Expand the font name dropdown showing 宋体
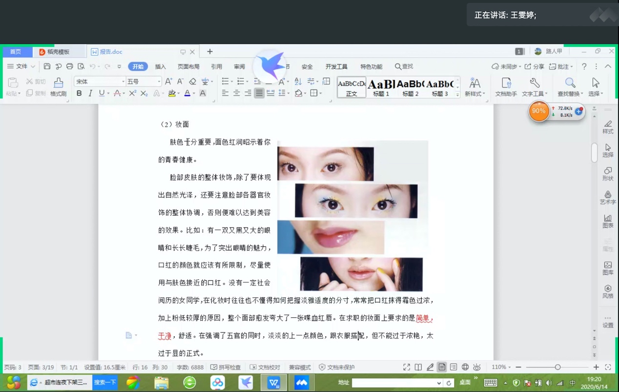Image resolution: width=619 pixels, height=392 pixels. pyautogui.click(x=123, y=82)
